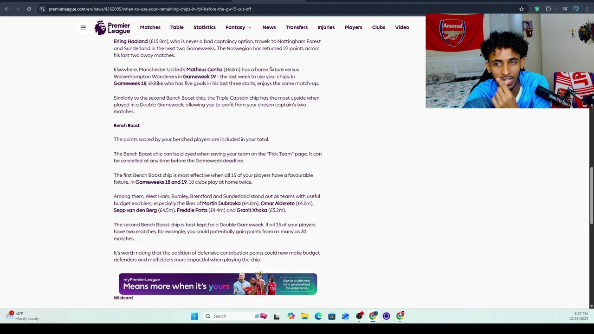Screen dimensions: 594x334
Task: Open Chrome three-dot menu
Action: (x=587, y=9)
